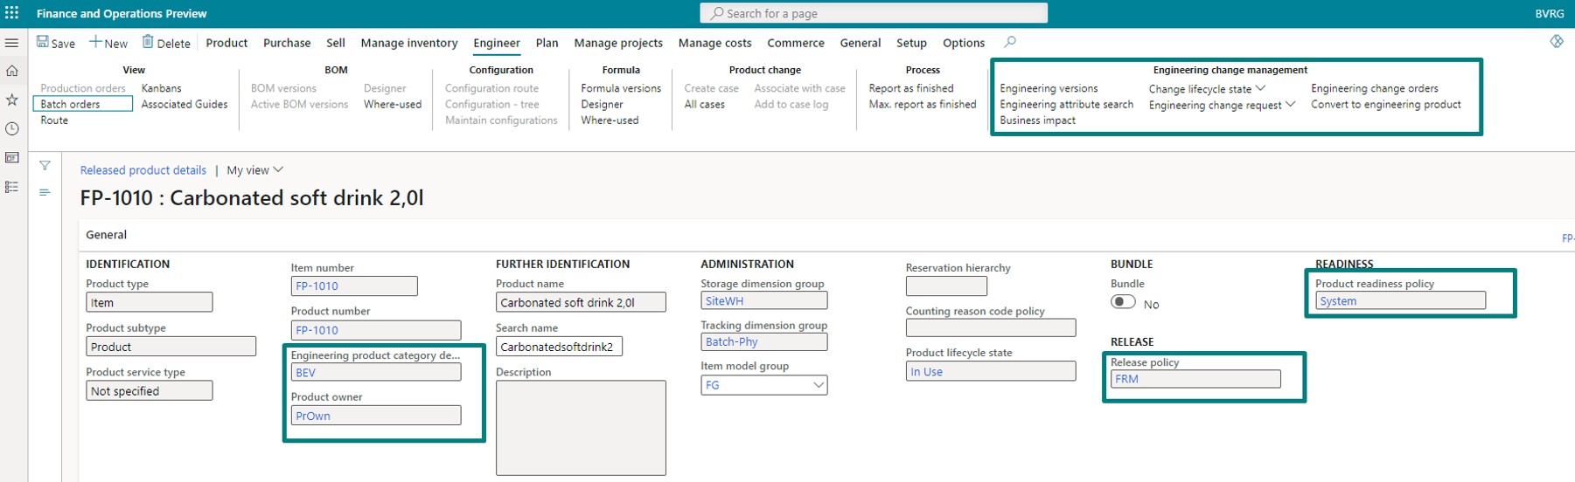Click Associated Guides

pyautogui.click(x=185, y=104)
